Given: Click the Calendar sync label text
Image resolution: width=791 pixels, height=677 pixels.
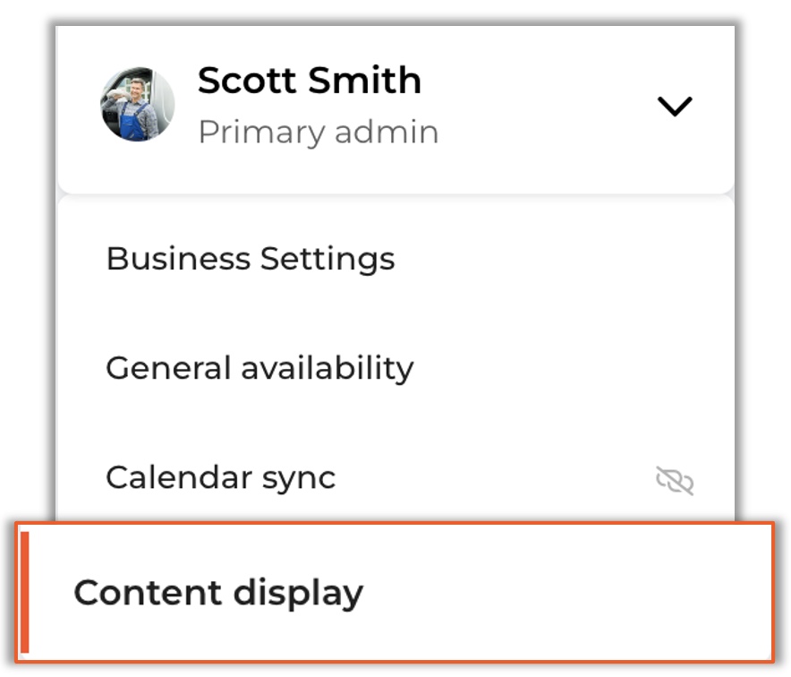Looking at the screenshot, I should coord(220,478).
